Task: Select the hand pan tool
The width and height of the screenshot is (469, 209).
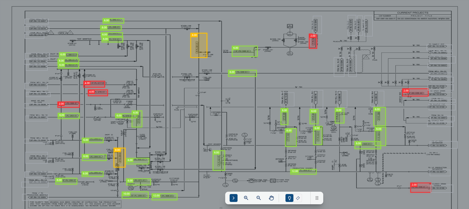Action: coord(271,198)
